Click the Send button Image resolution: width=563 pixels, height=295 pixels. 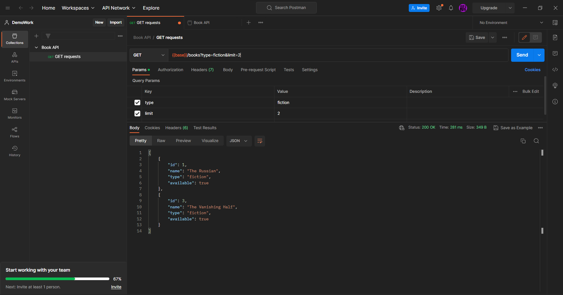point(523,55)
